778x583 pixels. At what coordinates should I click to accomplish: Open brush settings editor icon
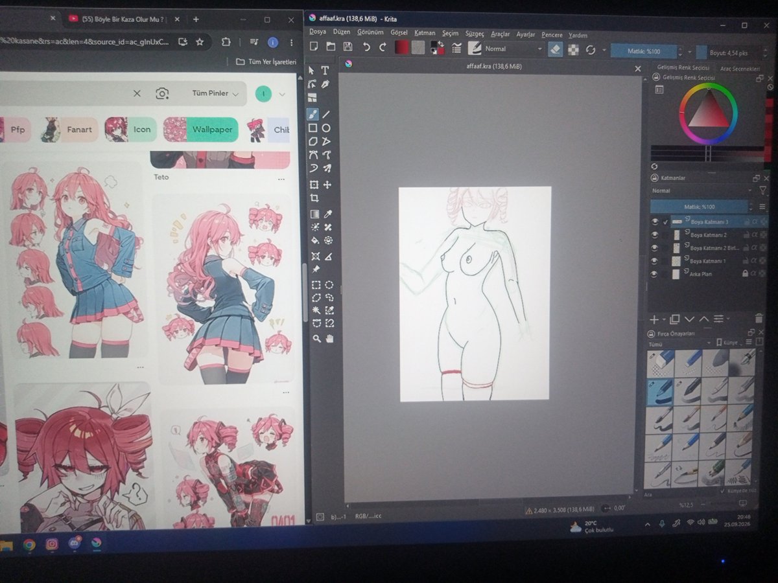click(457, 48)
